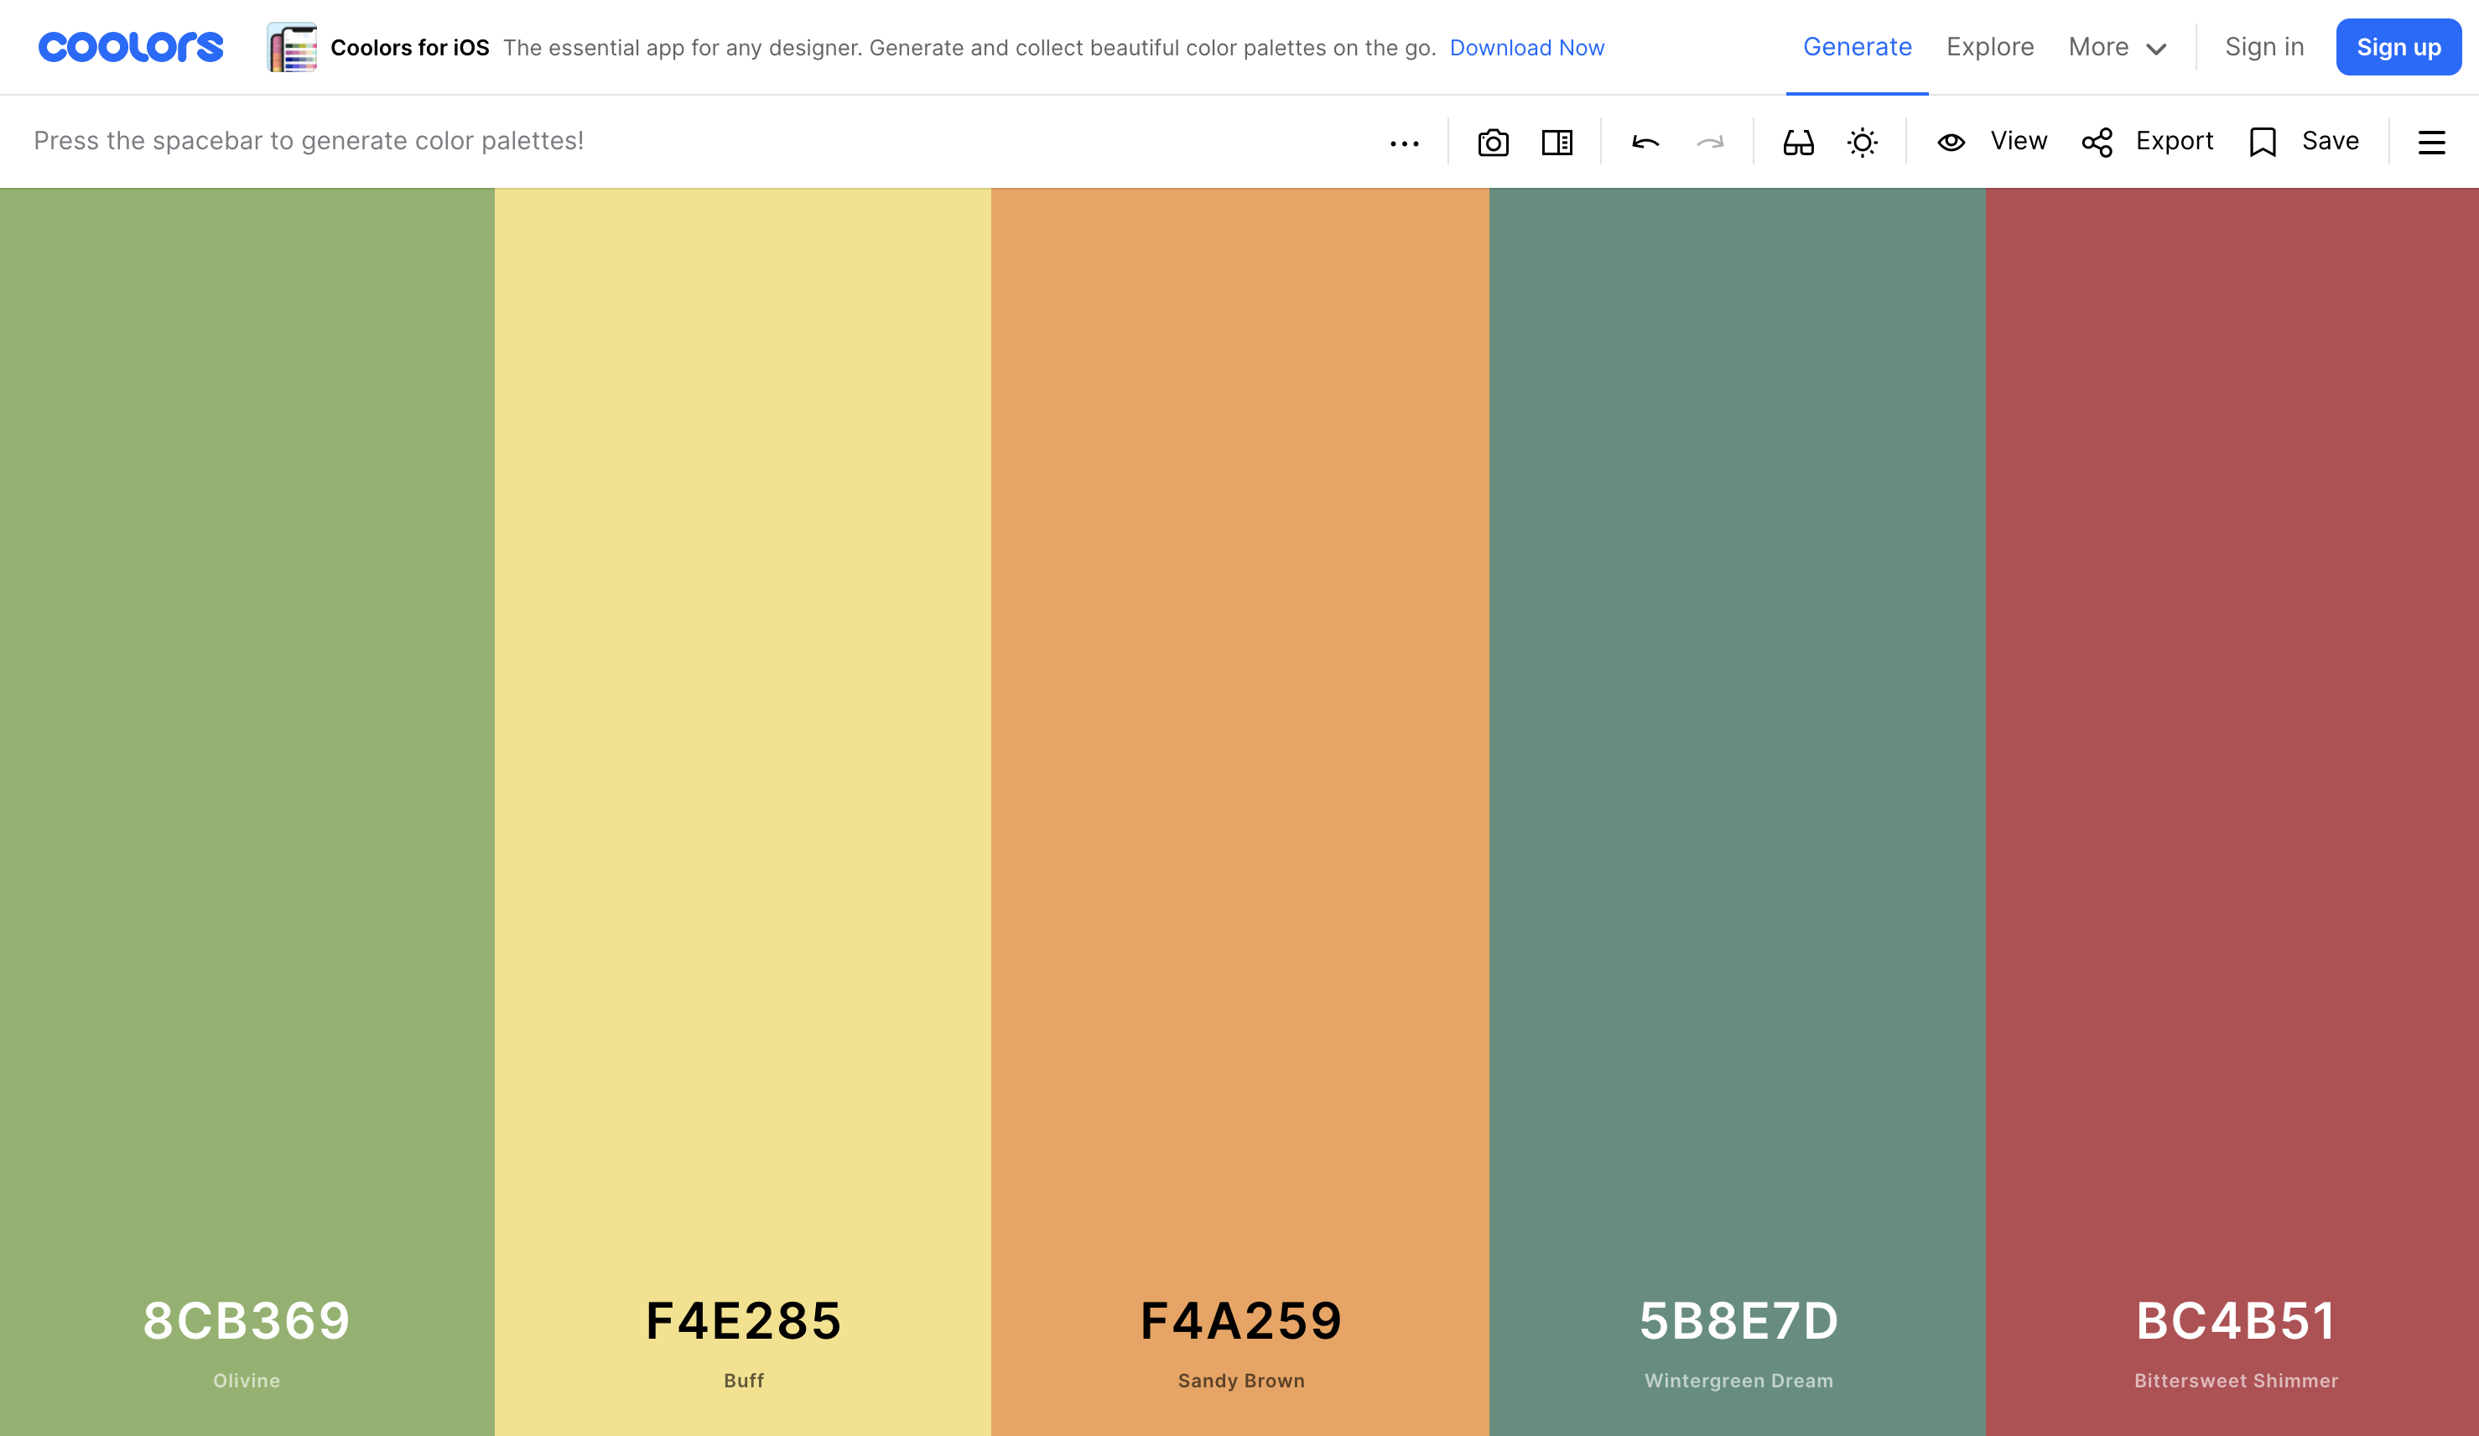Click the F4A259 Sandy Brown hex code
The width and height of the screenshot is (2479, 1436).
tap(1240, 1320)
